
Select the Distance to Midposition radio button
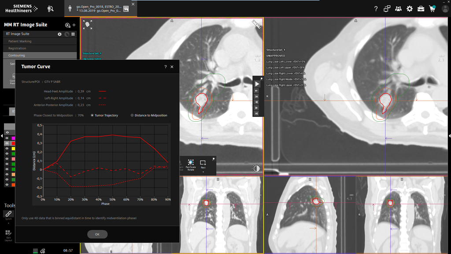pos(132,115)
